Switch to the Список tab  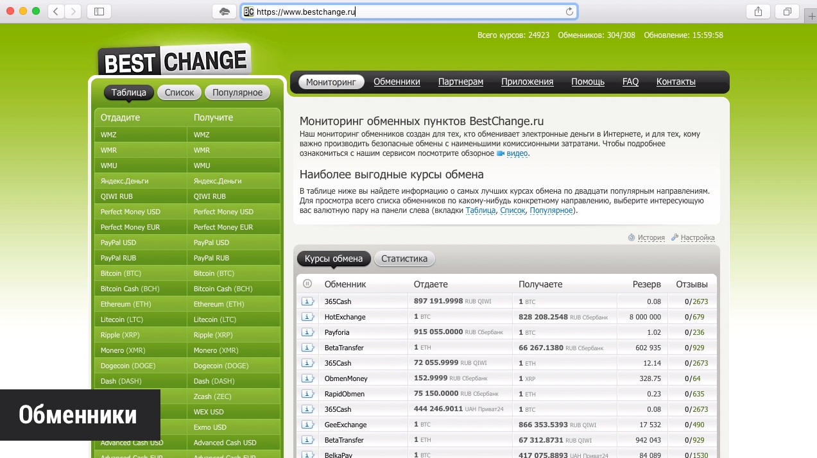click(179, 92)
